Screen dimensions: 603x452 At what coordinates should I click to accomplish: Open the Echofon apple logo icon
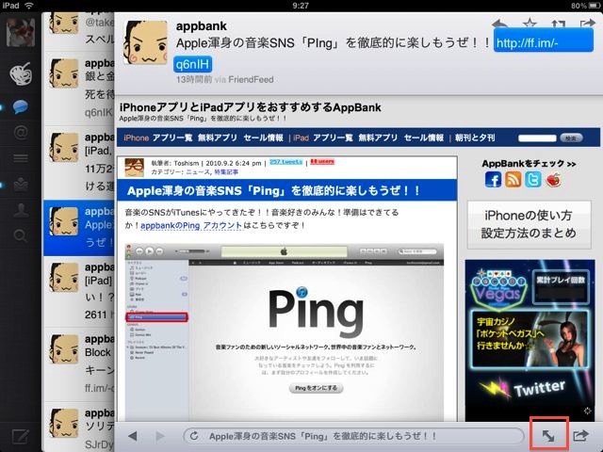[x=21, y=73]
